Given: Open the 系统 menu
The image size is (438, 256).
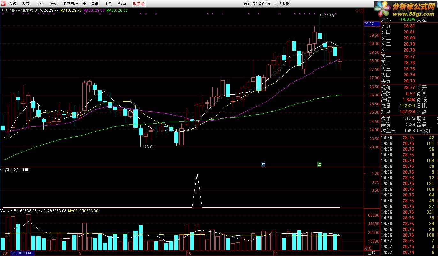Looking at the screenshot, I should (13, 4).
